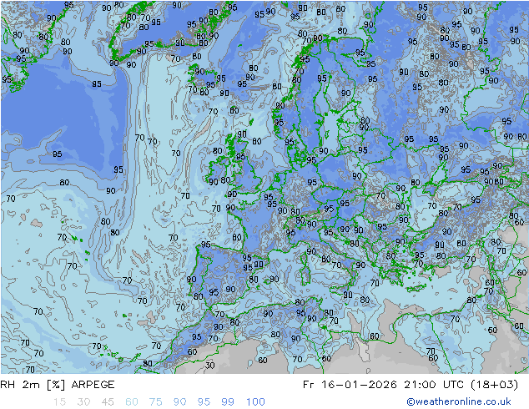This screenshot has height=409, width=529.
Task: Click the legend value 15
Action: tap(60, 401)
